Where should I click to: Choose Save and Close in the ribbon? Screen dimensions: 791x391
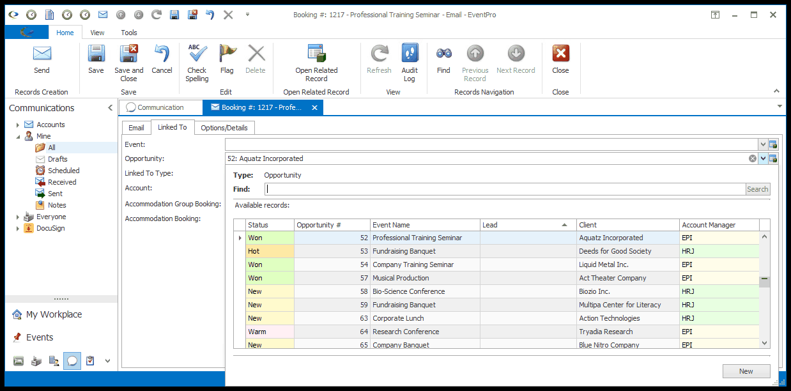point(128,63)
